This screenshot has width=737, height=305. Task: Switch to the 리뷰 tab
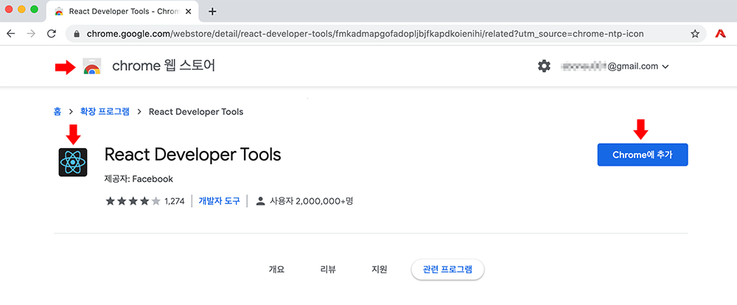pos(328,270)
